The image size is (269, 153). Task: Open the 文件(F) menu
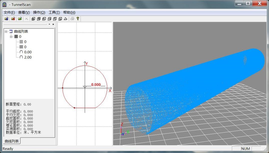9,12
